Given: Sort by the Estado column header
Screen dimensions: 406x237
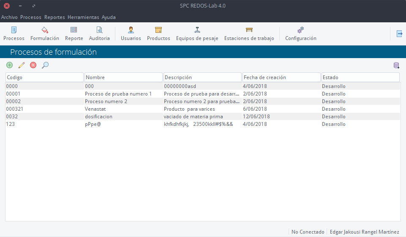Looking at the screenshot, I should (x=360, y=77).
